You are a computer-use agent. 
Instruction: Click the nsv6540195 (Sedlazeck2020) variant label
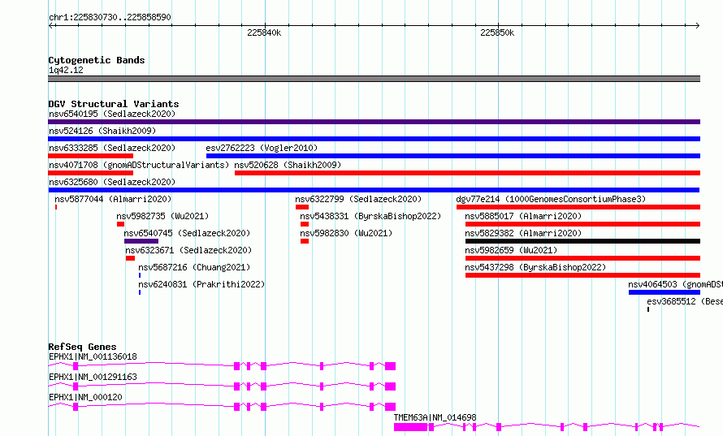tap(112, 114)
